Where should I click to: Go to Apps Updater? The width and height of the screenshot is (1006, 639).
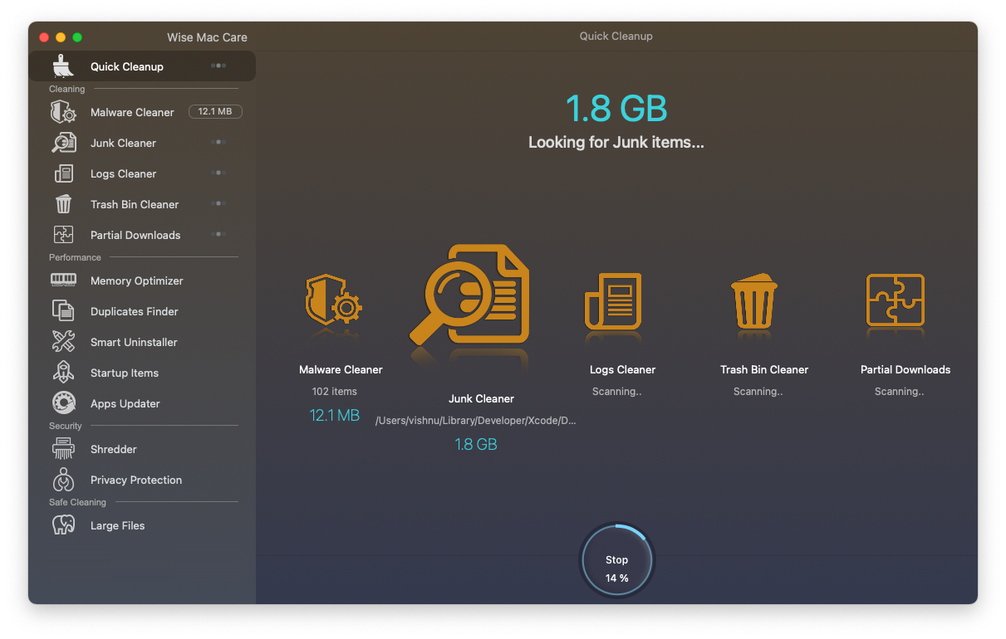point(142,403)
